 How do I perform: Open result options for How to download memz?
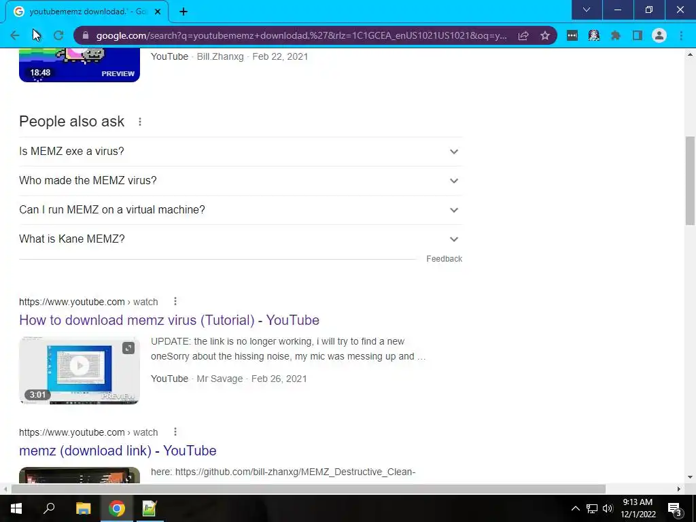(175, 301)
